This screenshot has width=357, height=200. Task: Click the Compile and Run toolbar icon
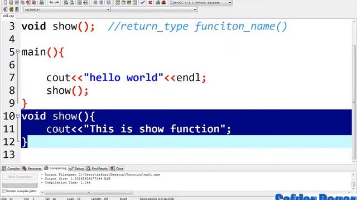pos(129,2)
